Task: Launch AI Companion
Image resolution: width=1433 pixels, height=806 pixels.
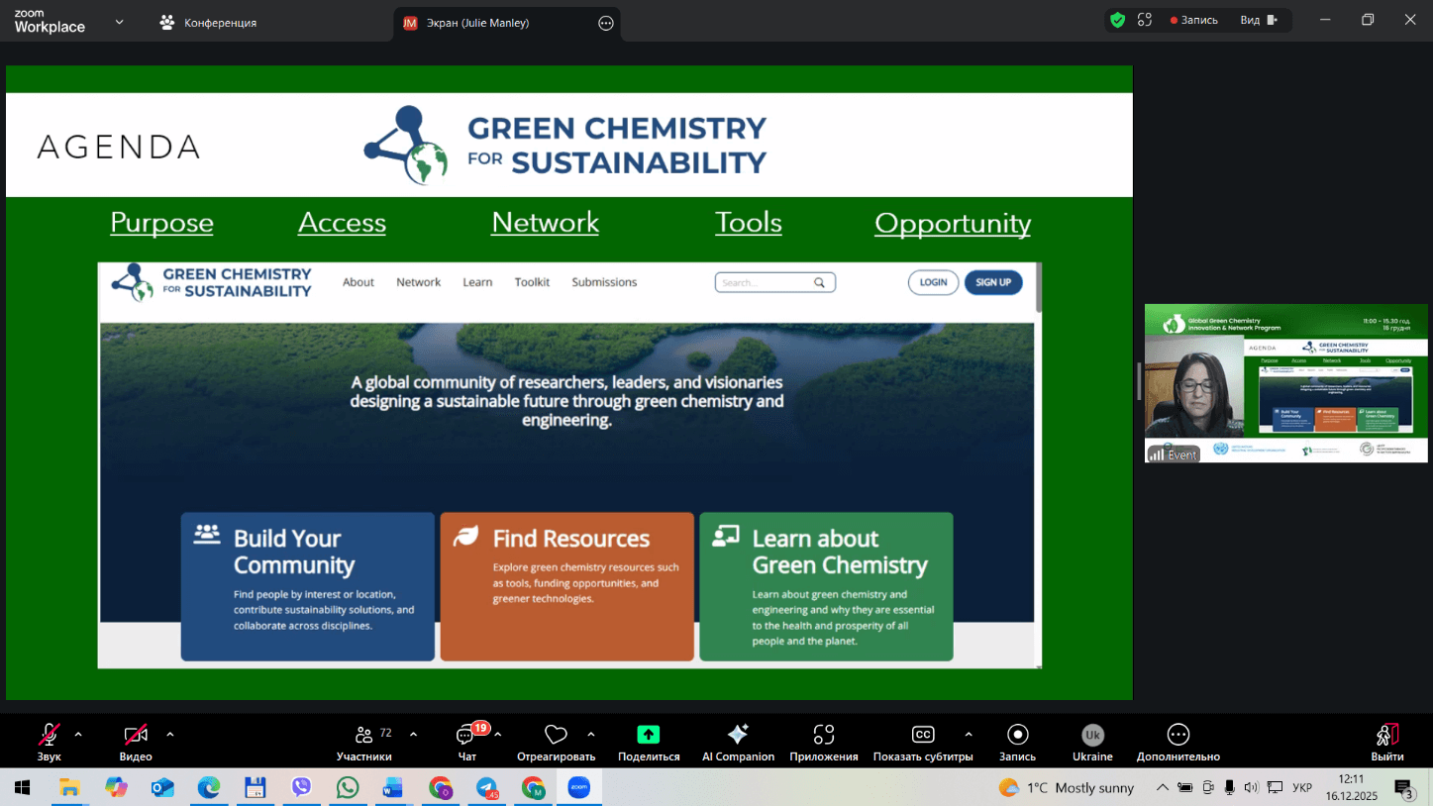Action: click(x=738, y=741)
